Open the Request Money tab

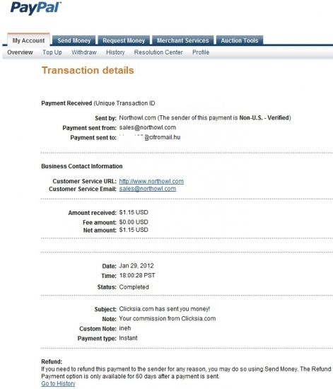(x=124, y=40)
